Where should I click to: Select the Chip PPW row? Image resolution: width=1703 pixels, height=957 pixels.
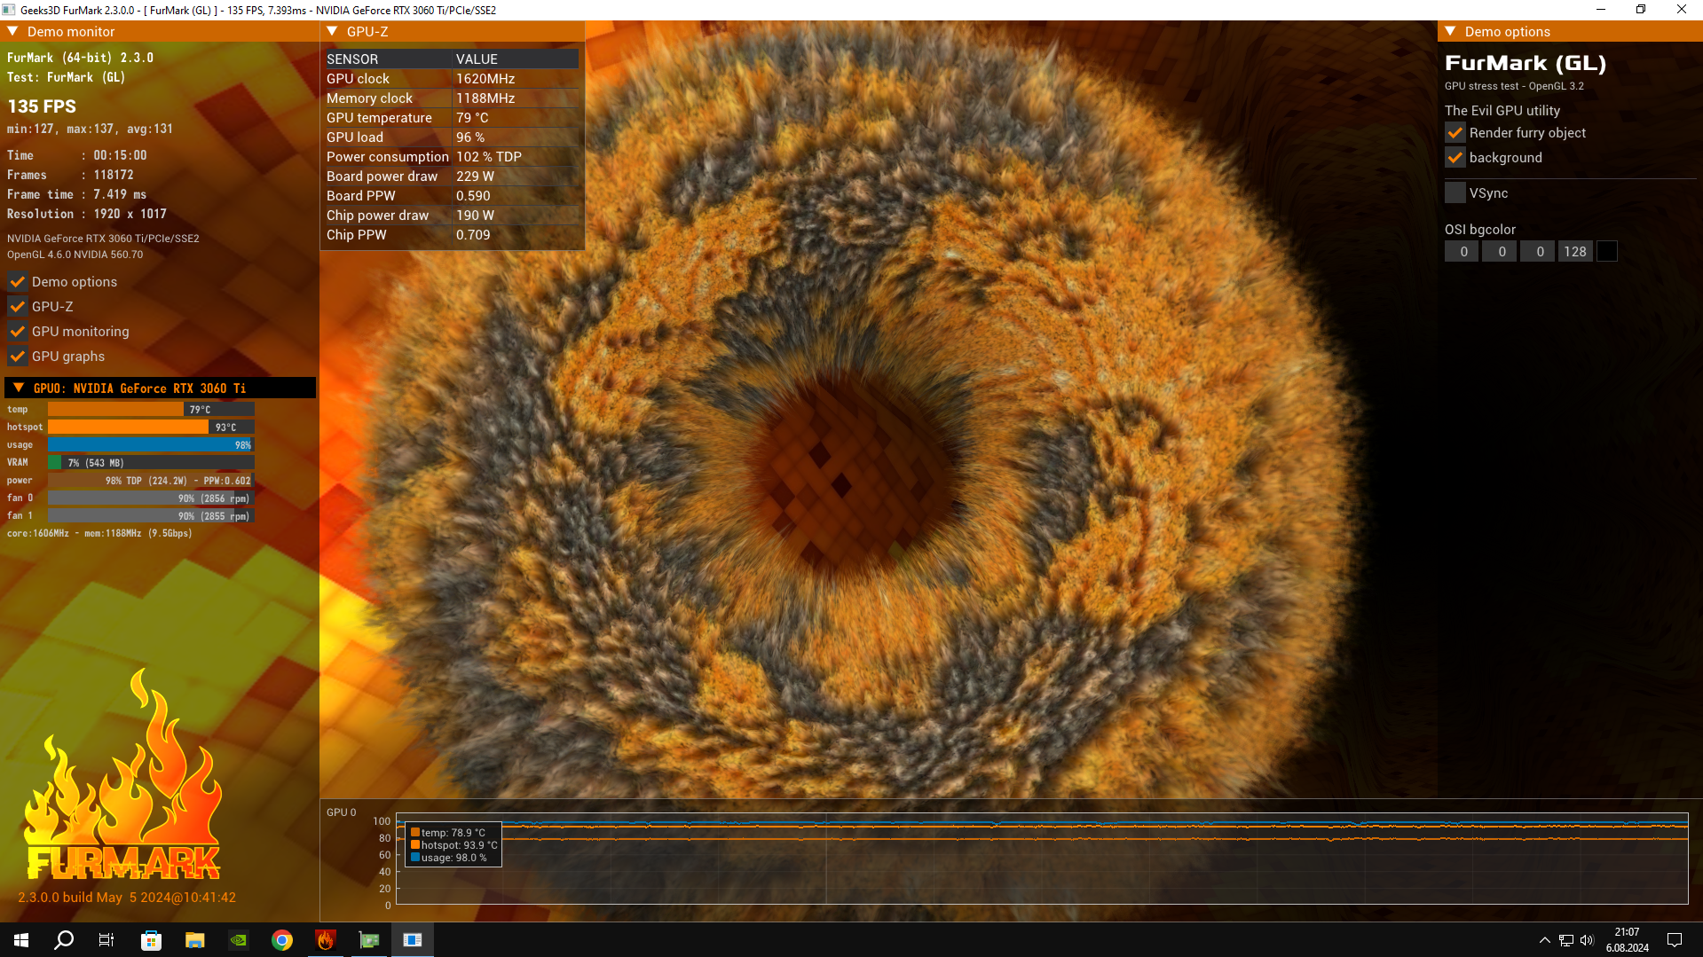(x=452, y=235)
